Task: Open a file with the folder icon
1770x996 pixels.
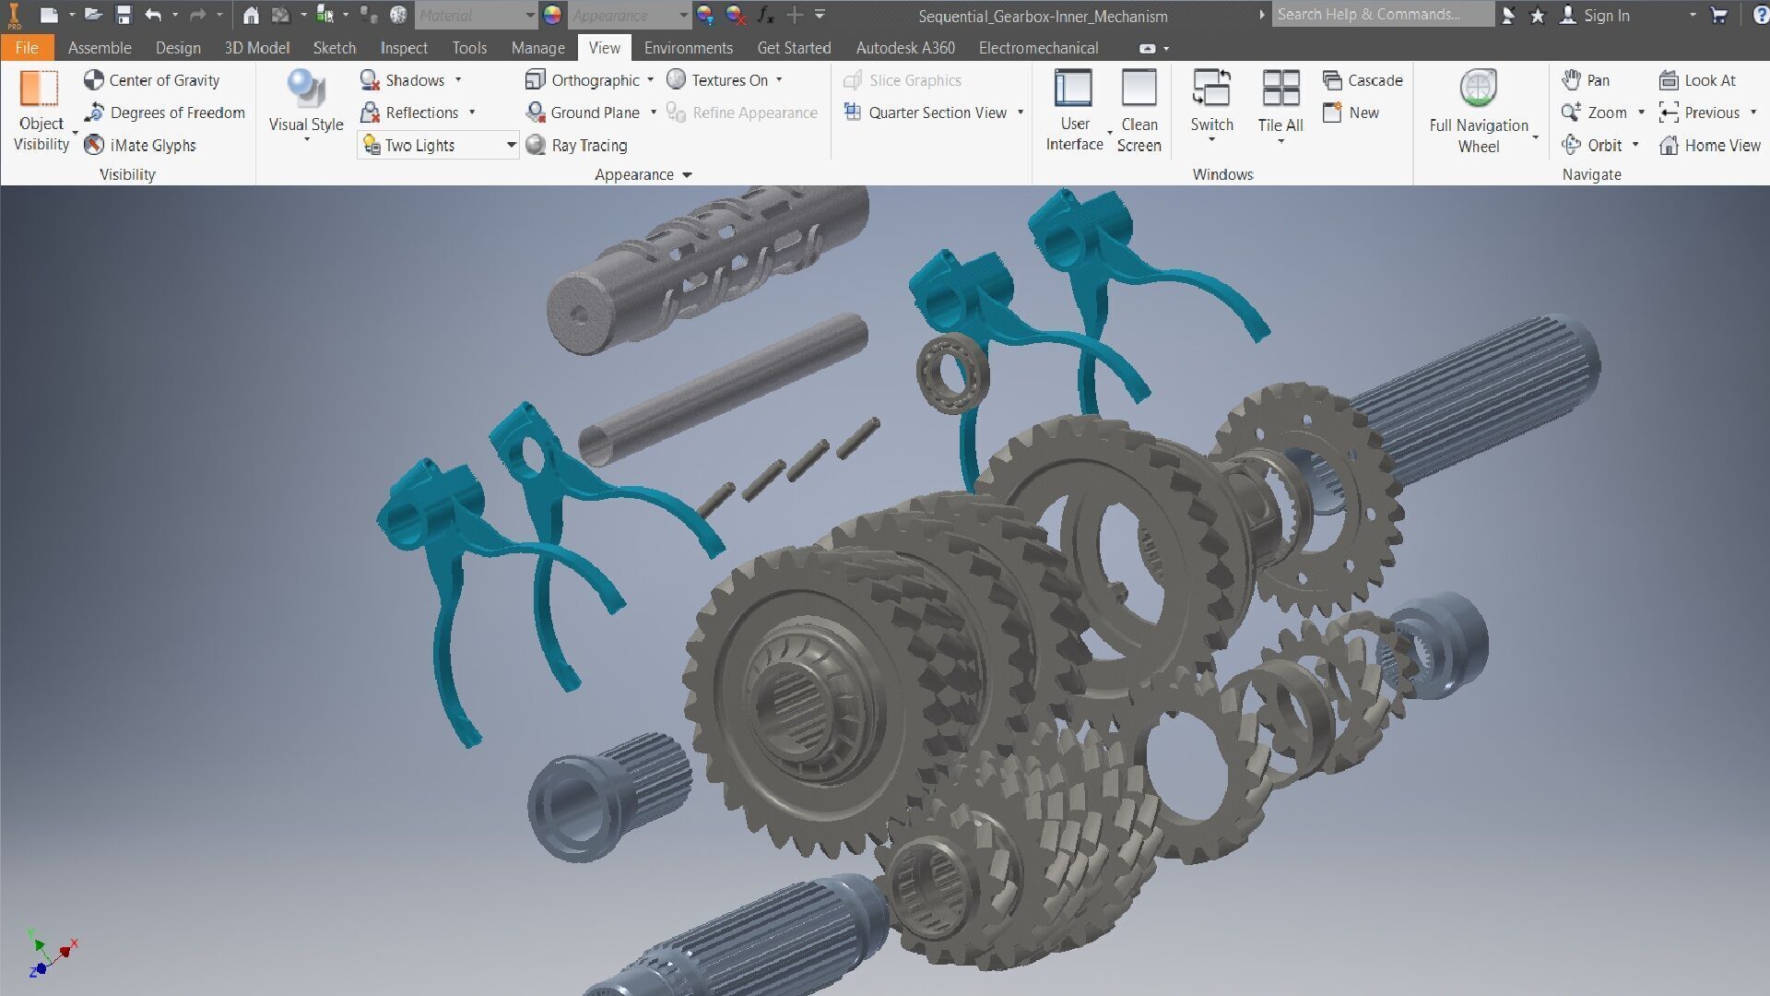Action: point(92,15)
